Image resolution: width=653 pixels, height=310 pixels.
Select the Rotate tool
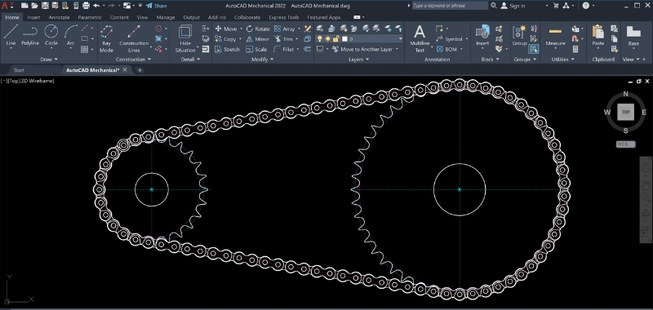tap(258, 29)
